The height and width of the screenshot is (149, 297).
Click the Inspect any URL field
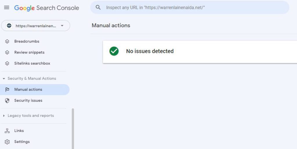click(190, 8)
